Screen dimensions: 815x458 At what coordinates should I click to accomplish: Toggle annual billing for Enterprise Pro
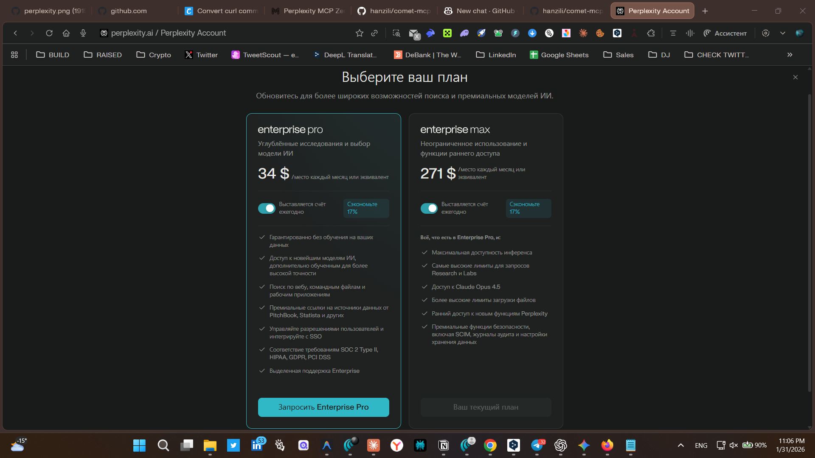click(267, 208)
